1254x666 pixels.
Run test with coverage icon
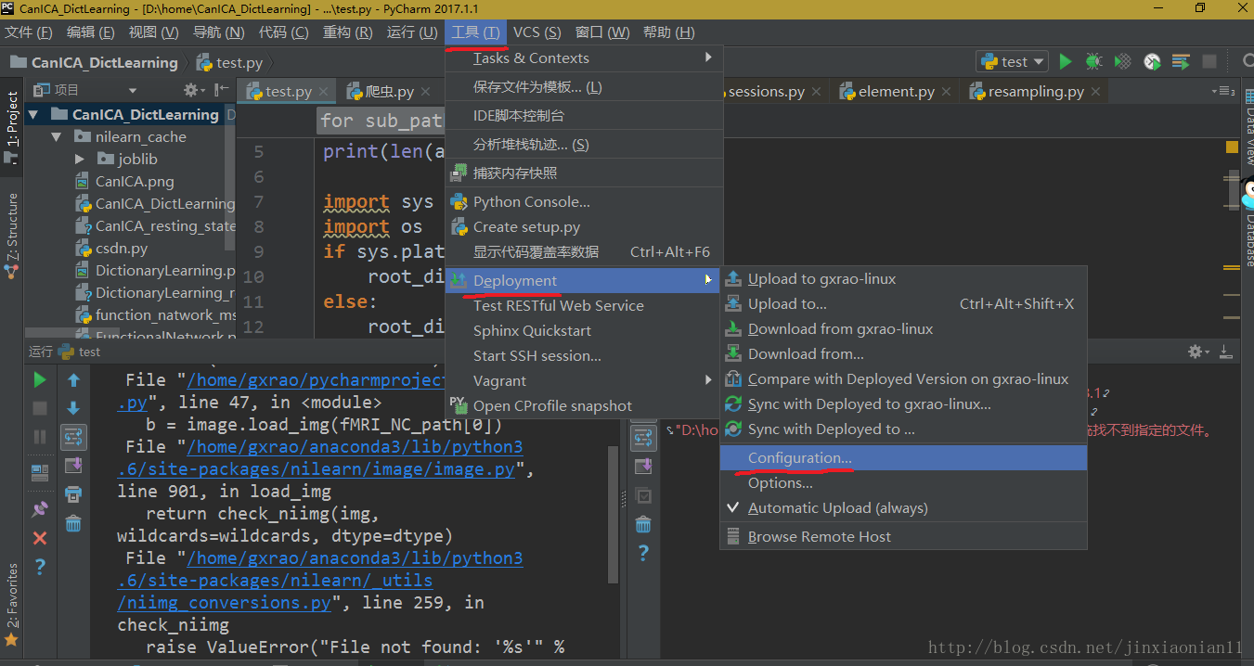pos(1123,61)
